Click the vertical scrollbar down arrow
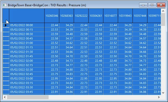Screen dimensions: 168x102 point(163,93)
